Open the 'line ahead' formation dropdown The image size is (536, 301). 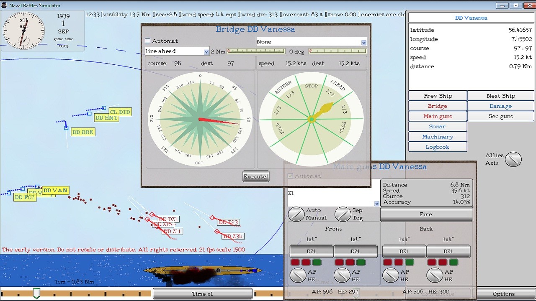(x=206, y=51)
